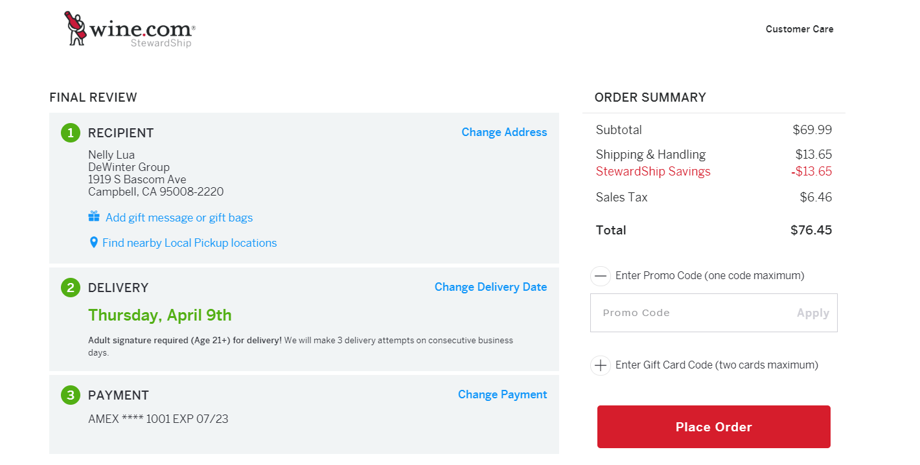920x465 pixels.
Task: Expand the gift card code section
Action: point(601,365)
